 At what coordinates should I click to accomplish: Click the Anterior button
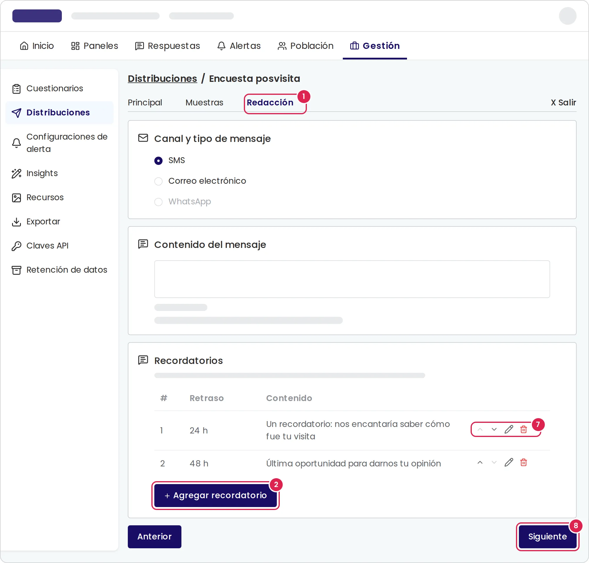[x=155, y=536]
